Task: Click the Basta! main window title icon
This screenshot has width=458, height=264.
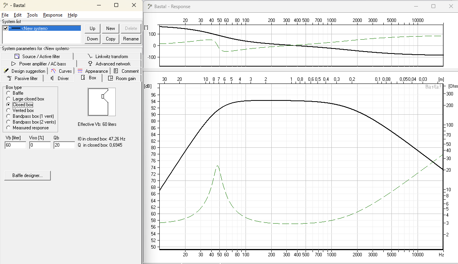Action: click(5, 5)
